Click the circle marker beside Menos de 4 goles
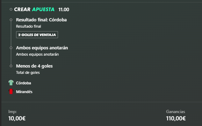 (11, 66)
